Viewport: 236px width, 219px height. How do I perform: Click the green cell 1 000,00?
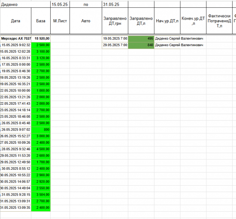[x=41, y=91]
